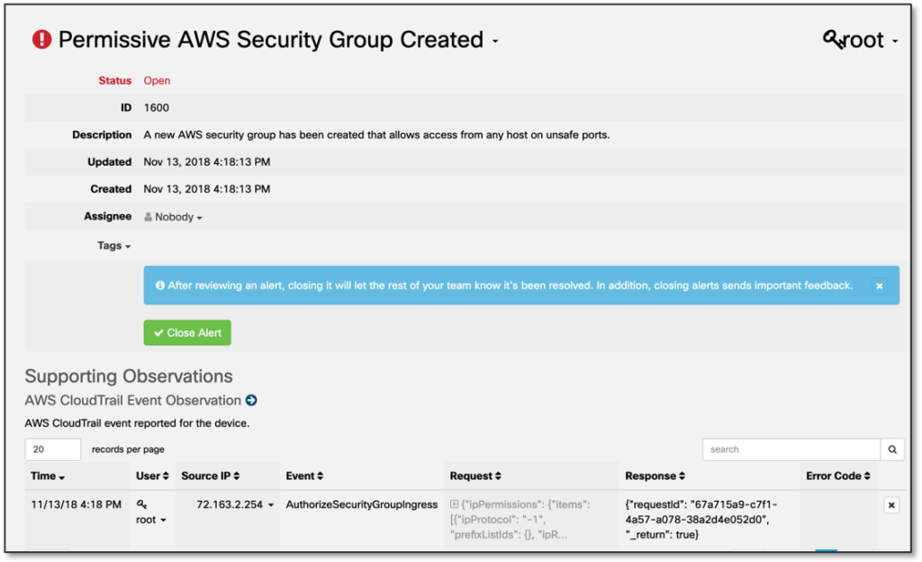Click the key icon in User column
Image resolution: width=922 pixels, height=562 pixels.
point(141,505)
